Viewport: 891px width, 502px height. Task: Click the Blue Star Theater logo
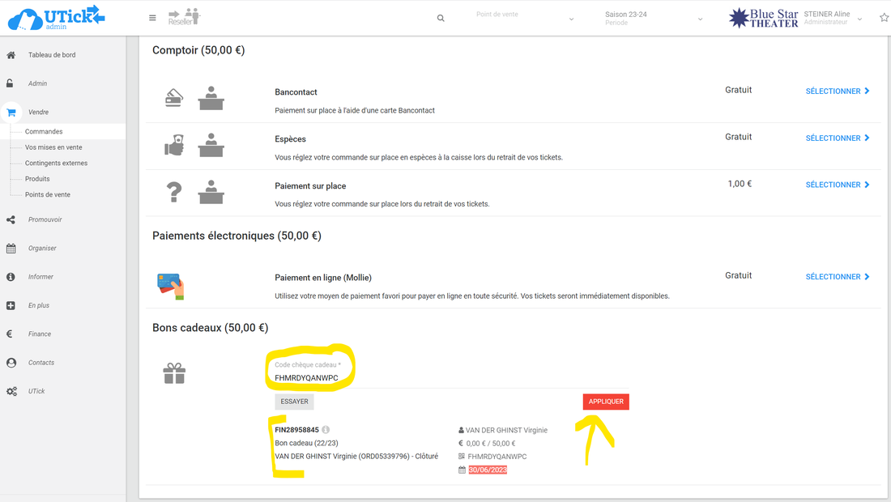(x=763, y=18)
